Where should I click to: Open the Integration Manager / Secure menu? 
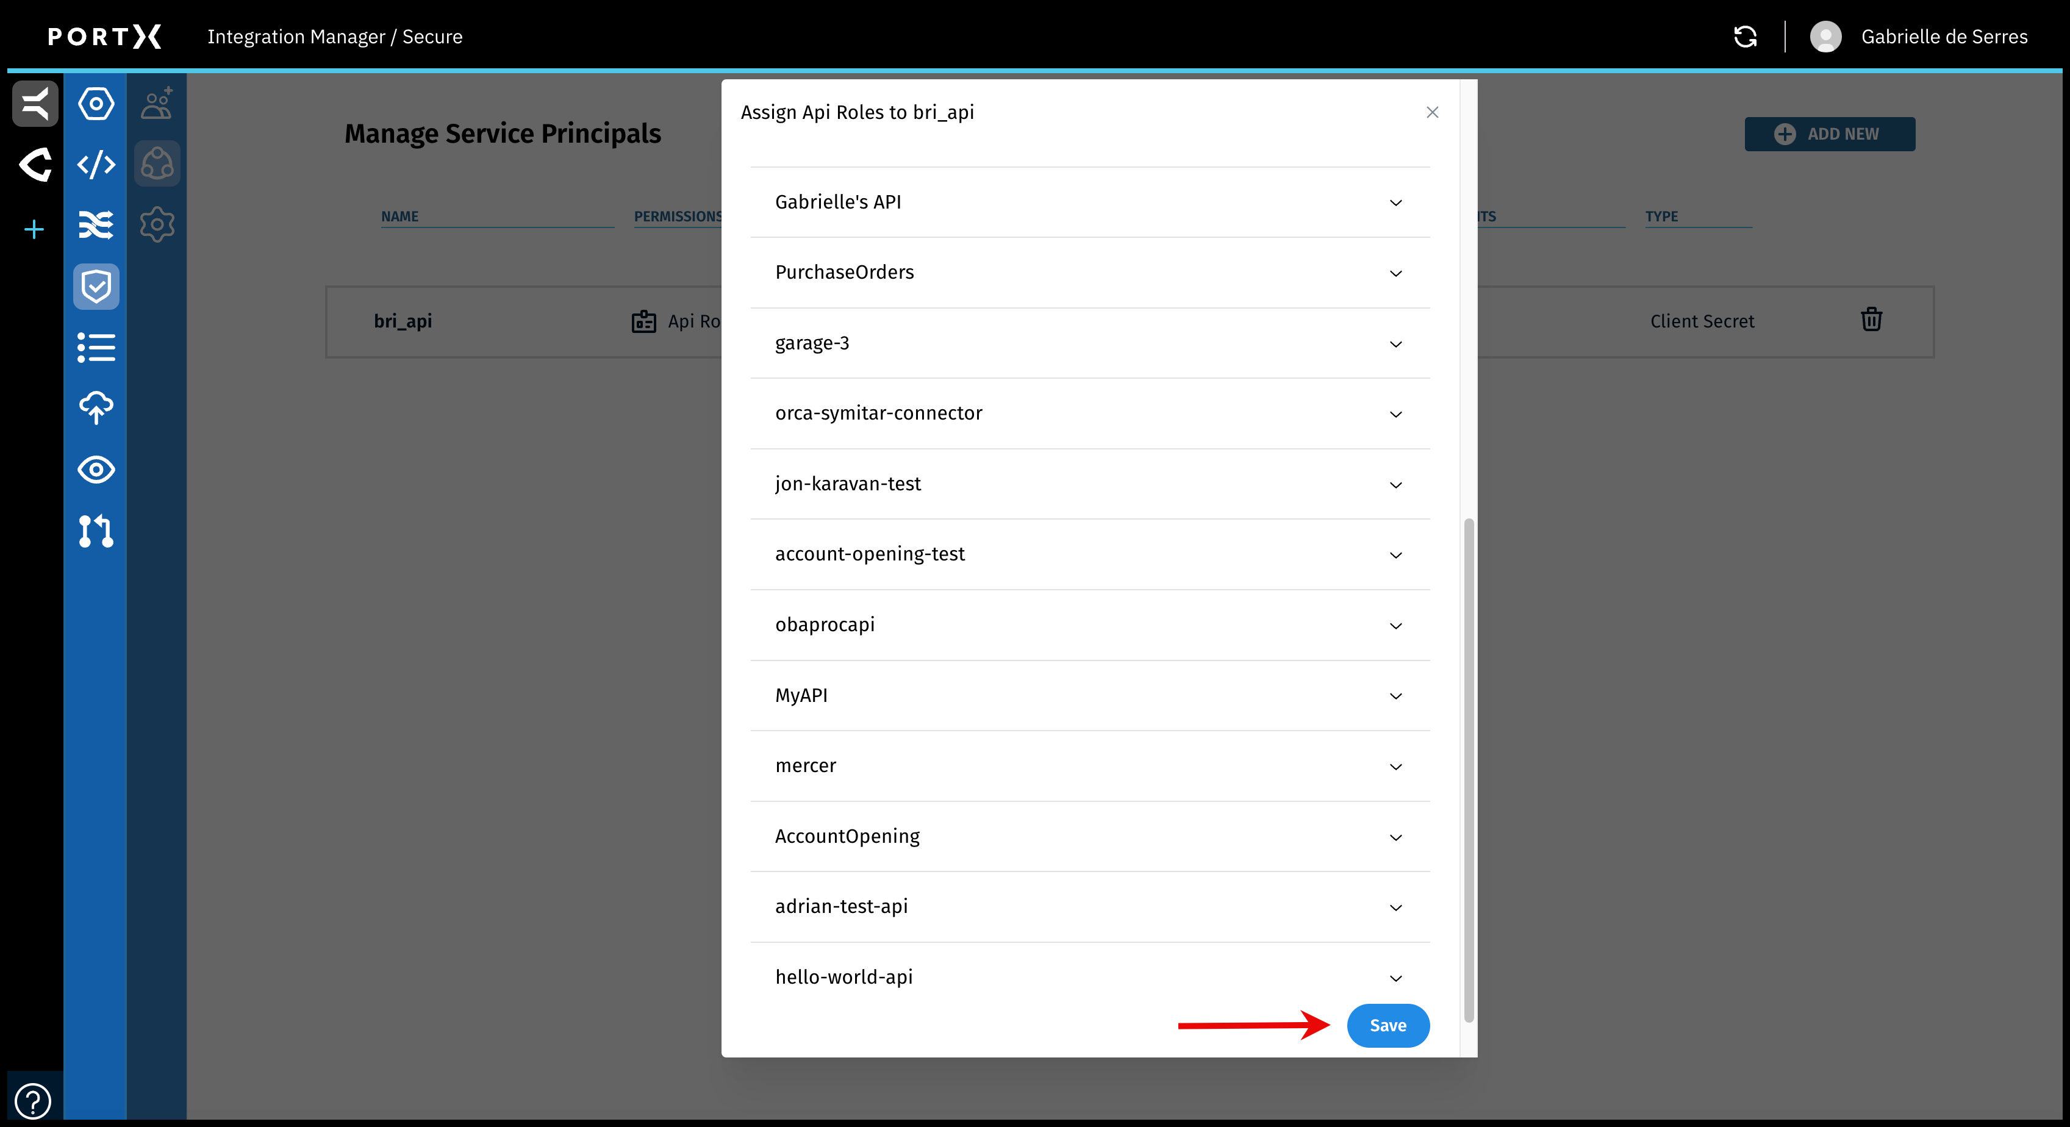point(335,36)
